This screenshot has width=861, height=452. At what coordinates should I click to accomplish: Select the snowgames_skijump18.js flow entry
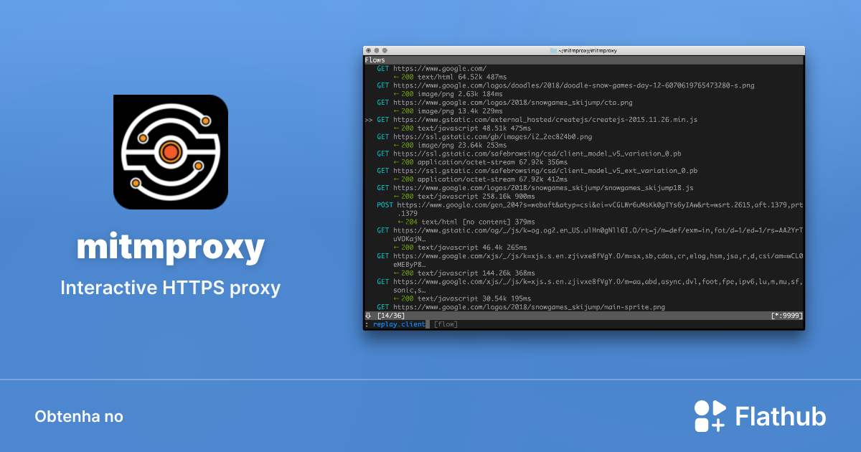[535, 187]
